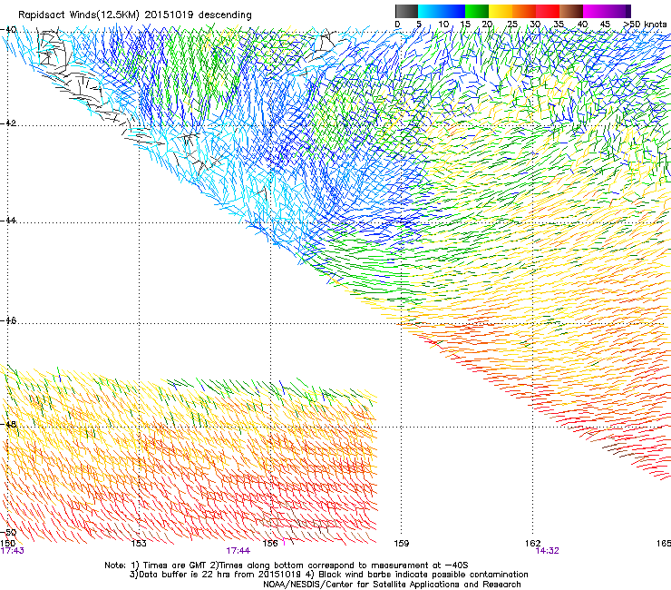Click the blue 10-15 knots legend segment
The height and width of the screenshot is (590, 671).
tap(453, 11)
